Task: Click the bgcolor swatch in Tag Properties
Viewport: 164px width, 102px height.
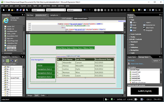Action: click(x=12, y=69)
